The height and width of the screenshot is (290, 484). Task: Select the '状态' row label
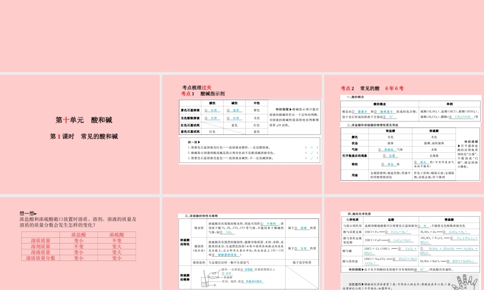click(355, 143)
